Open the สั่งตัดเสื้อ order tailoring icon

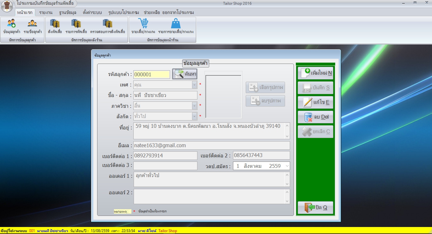tap(55, 27)
